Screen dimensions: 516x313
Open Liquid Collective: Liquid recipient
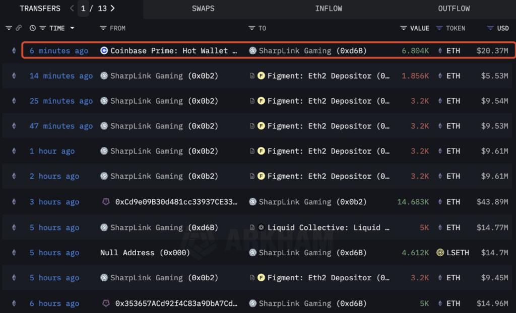click(329, 227)
